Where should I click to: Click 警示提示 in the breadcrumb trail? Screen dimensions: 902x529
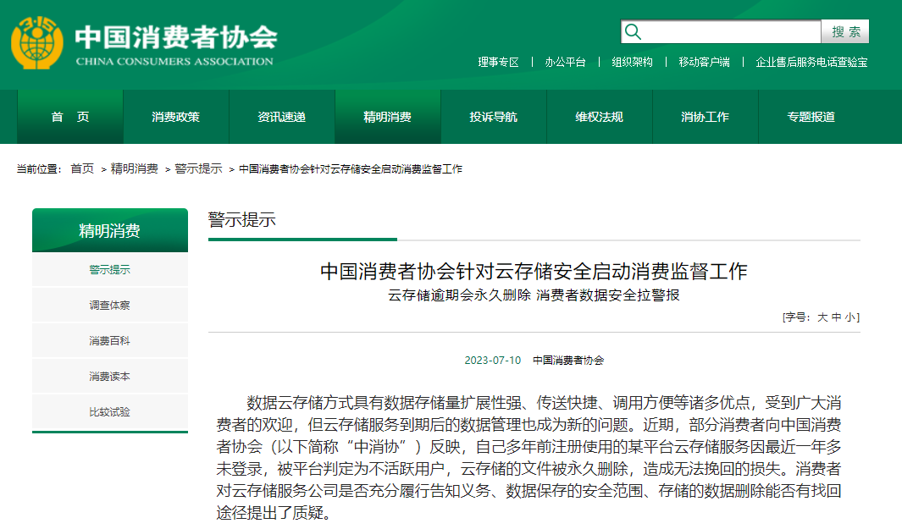coord(198,168)
